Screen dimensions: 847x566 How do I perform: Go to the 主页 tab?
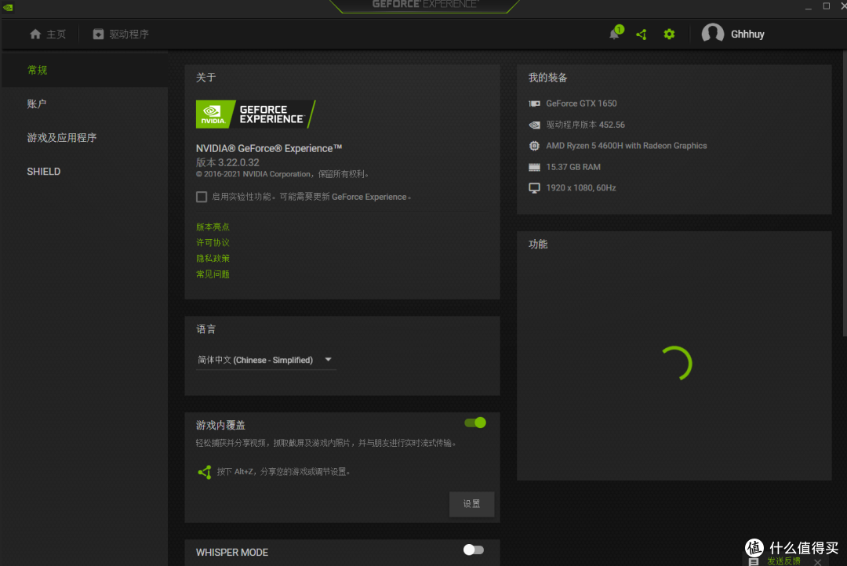tap(48, 34)
